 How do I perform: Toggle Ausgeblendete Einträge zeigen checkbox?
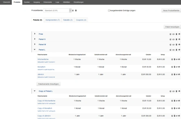(109, 11)
